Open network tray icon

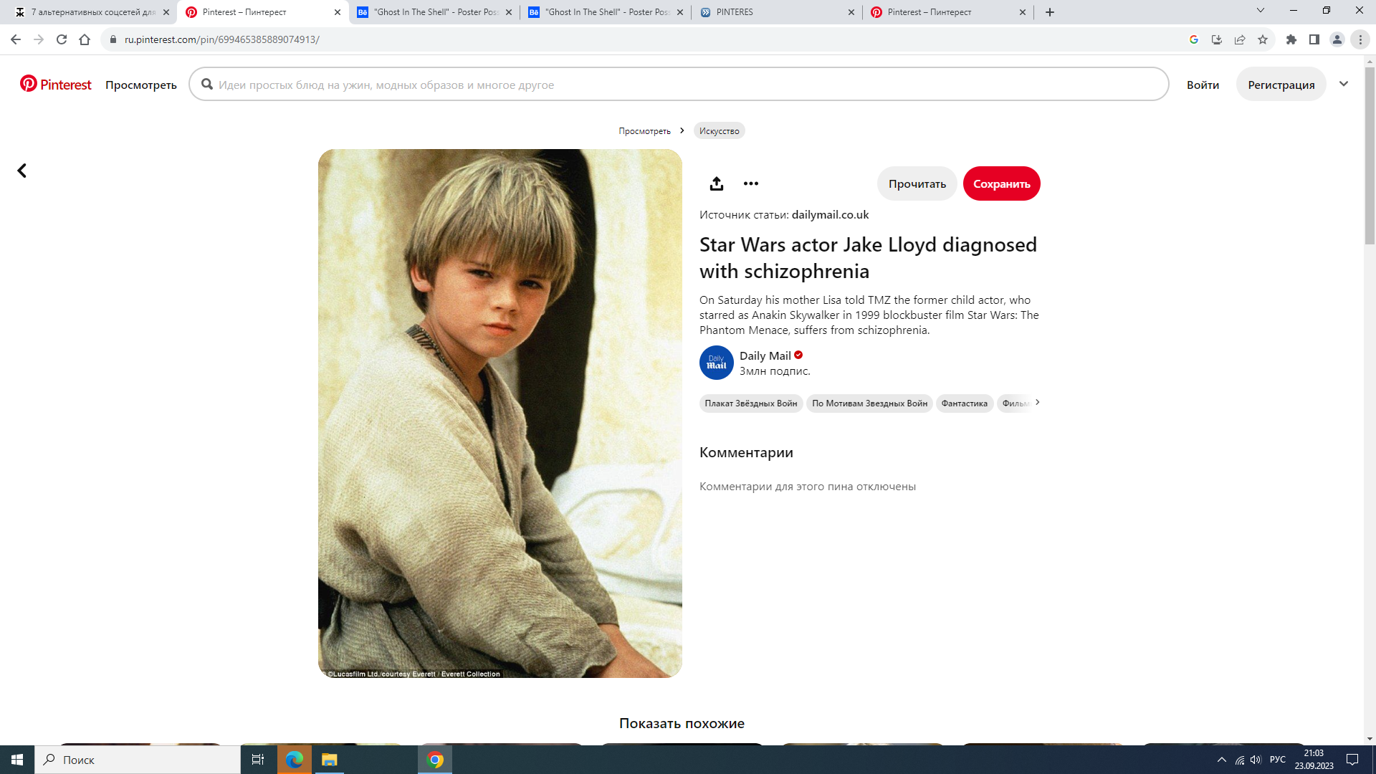point(1240,760)
